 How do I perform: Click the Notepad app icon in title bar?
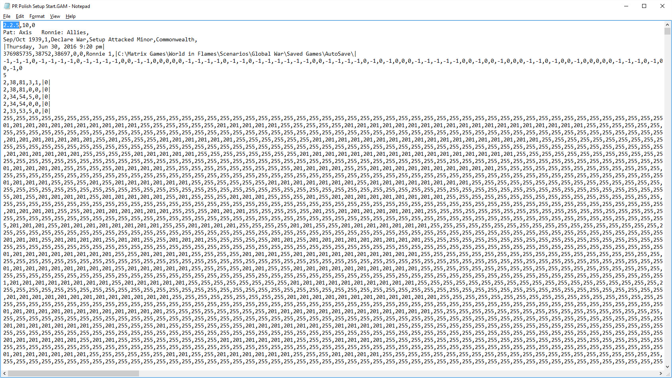(7, 6)
